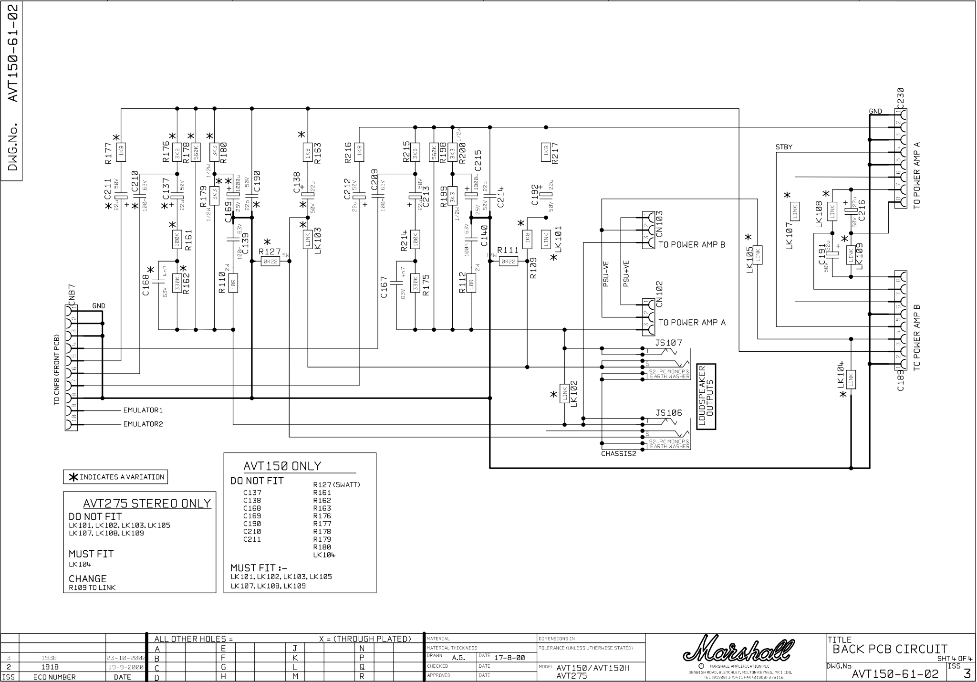This screenshot has height=682, width=977.
Task: Click the STBY net label
Action: point(784,147)
